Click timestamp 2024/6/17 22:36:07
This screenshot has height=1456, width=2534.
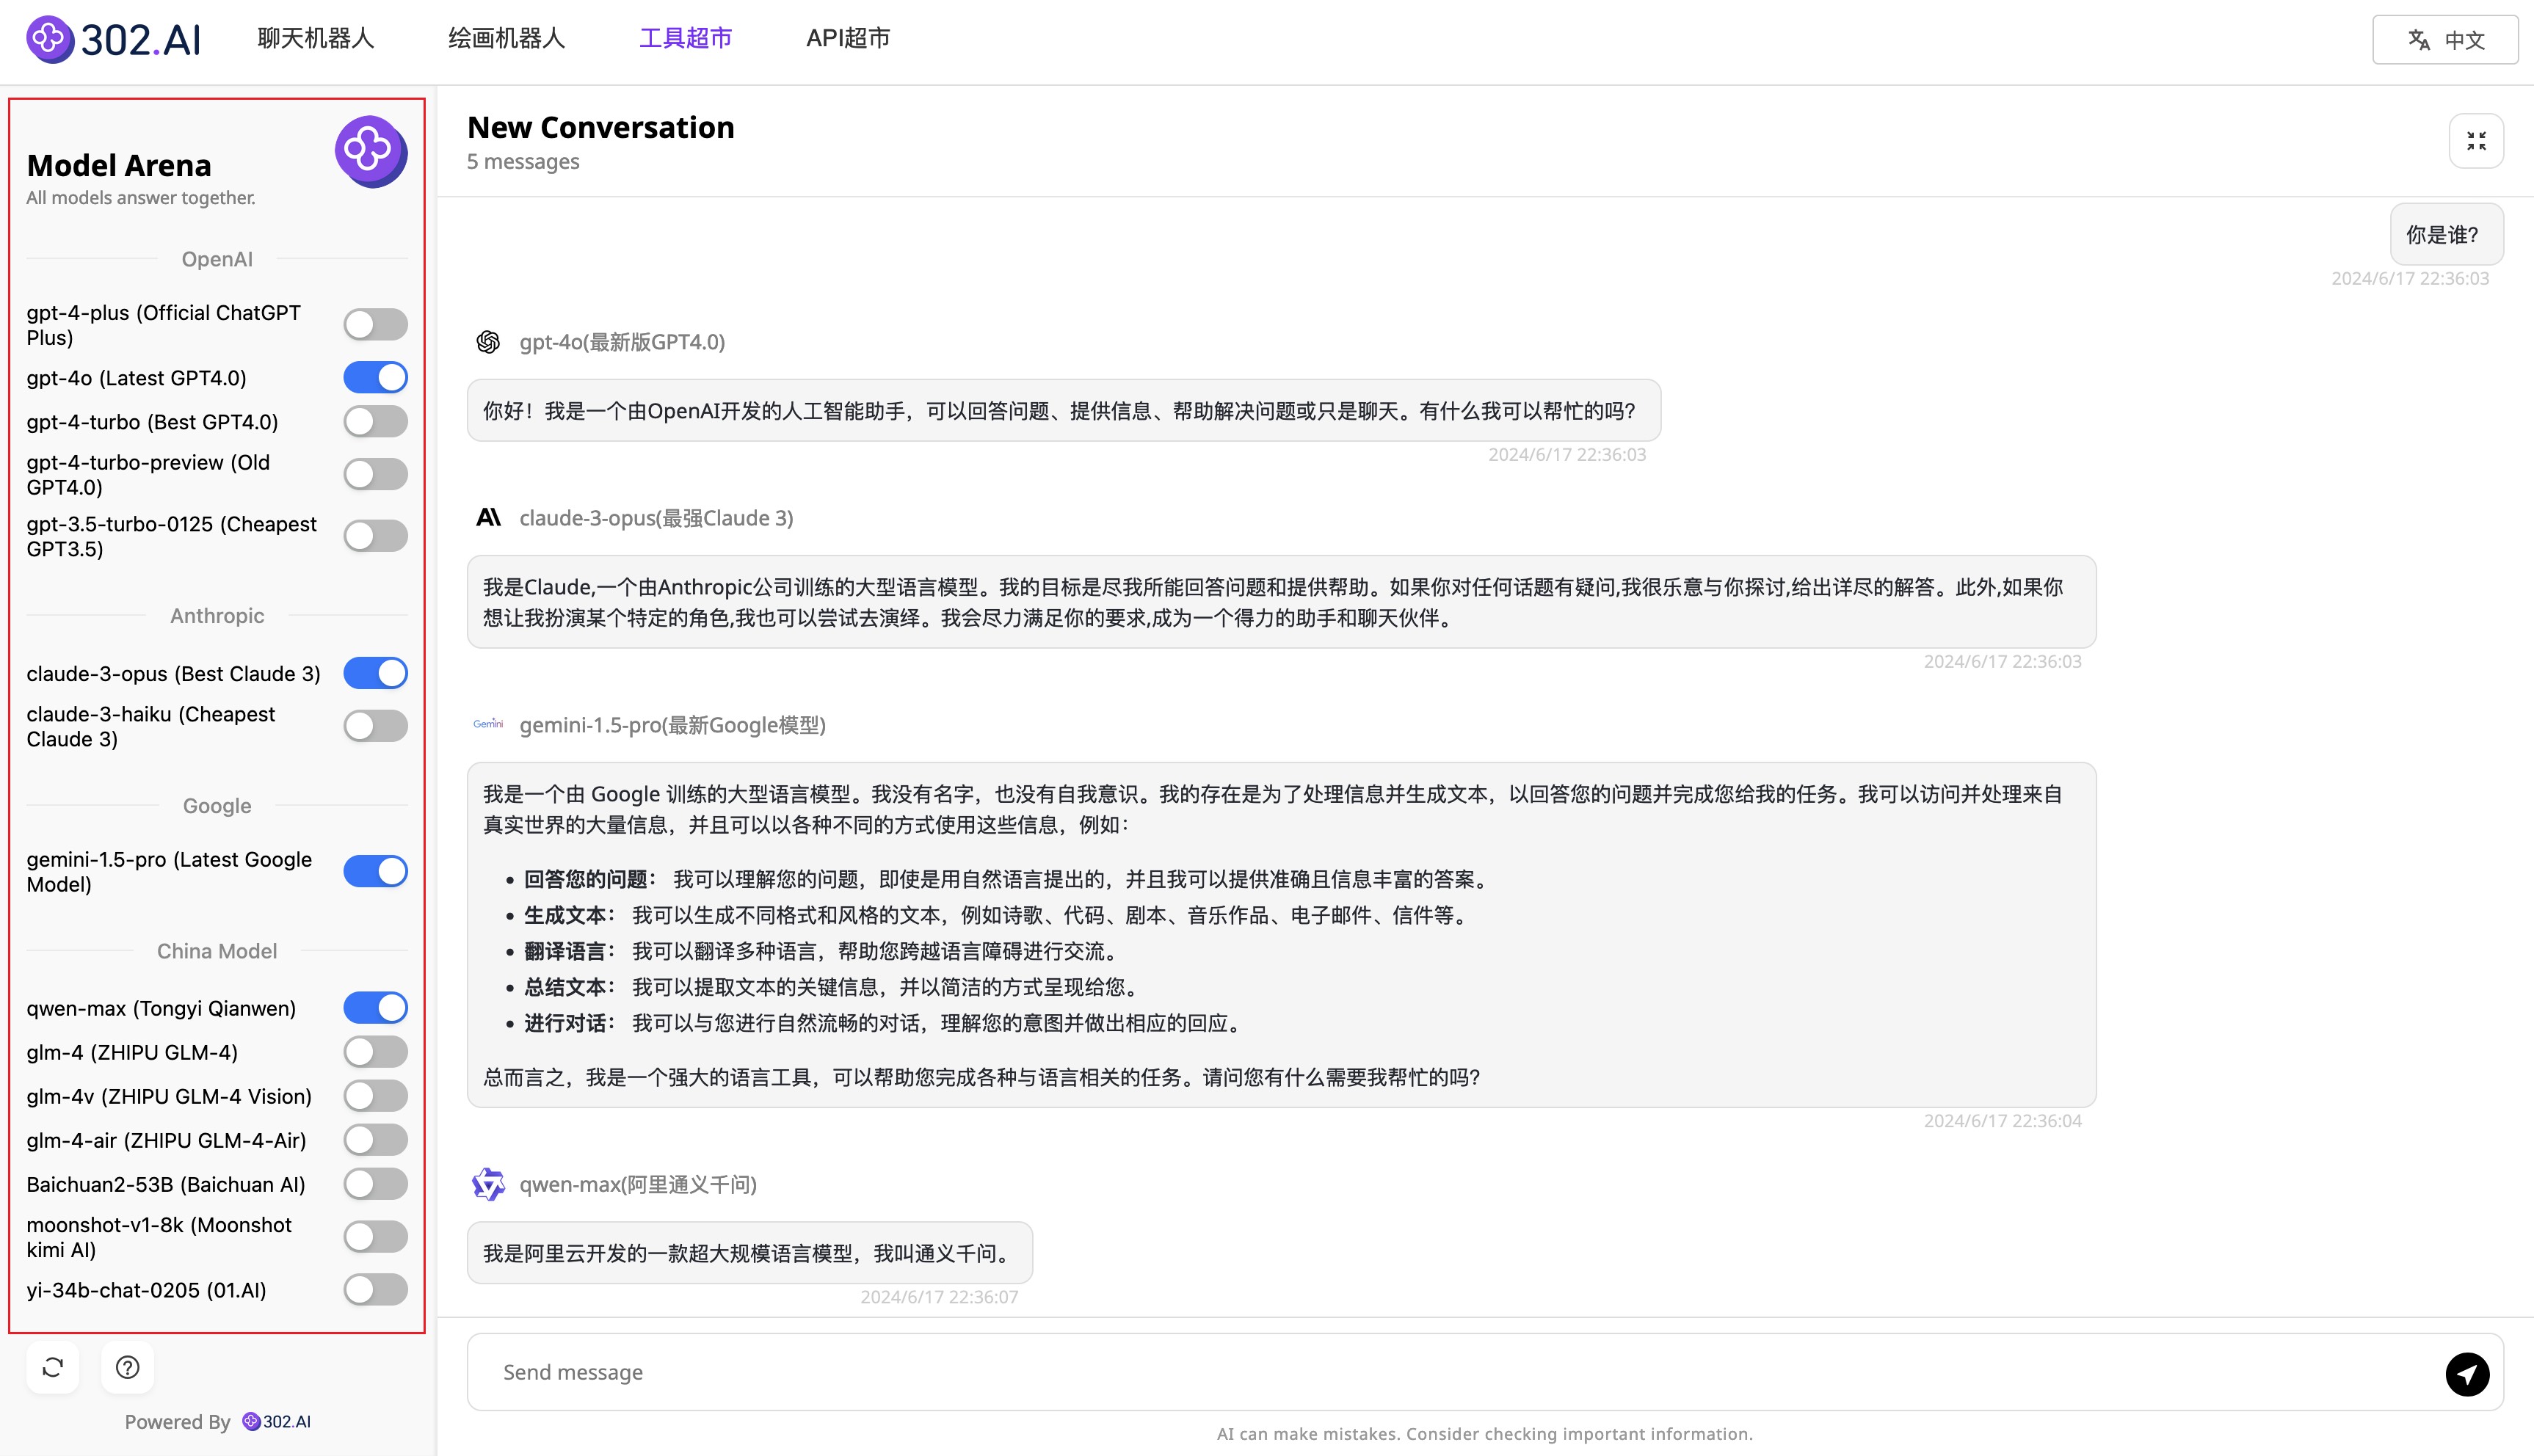pos(939,1297)
